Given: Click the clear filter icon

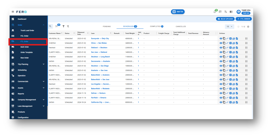Looking at the screenshot, I should [x=68, y=26].
